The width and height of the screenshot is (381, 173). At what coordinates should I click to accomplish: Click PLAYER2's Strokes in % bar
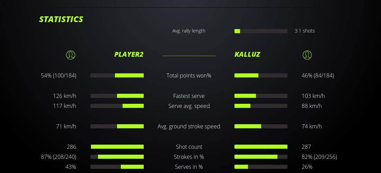tap(117, 157)
